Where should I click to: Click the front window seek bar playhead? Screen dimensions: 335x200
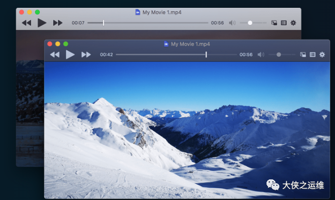pyautogui.click(x=206, y=55)
